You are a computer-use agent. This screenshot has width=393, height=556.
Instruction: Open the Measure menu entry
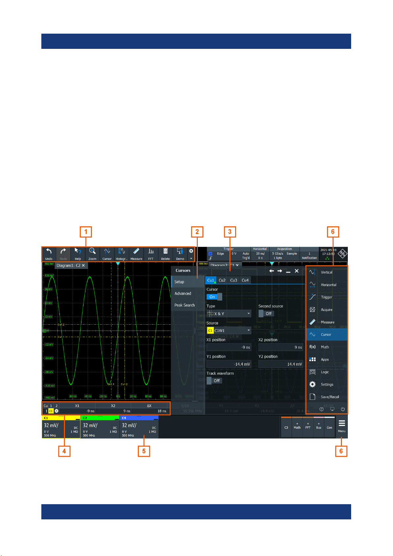coord(327,322)
